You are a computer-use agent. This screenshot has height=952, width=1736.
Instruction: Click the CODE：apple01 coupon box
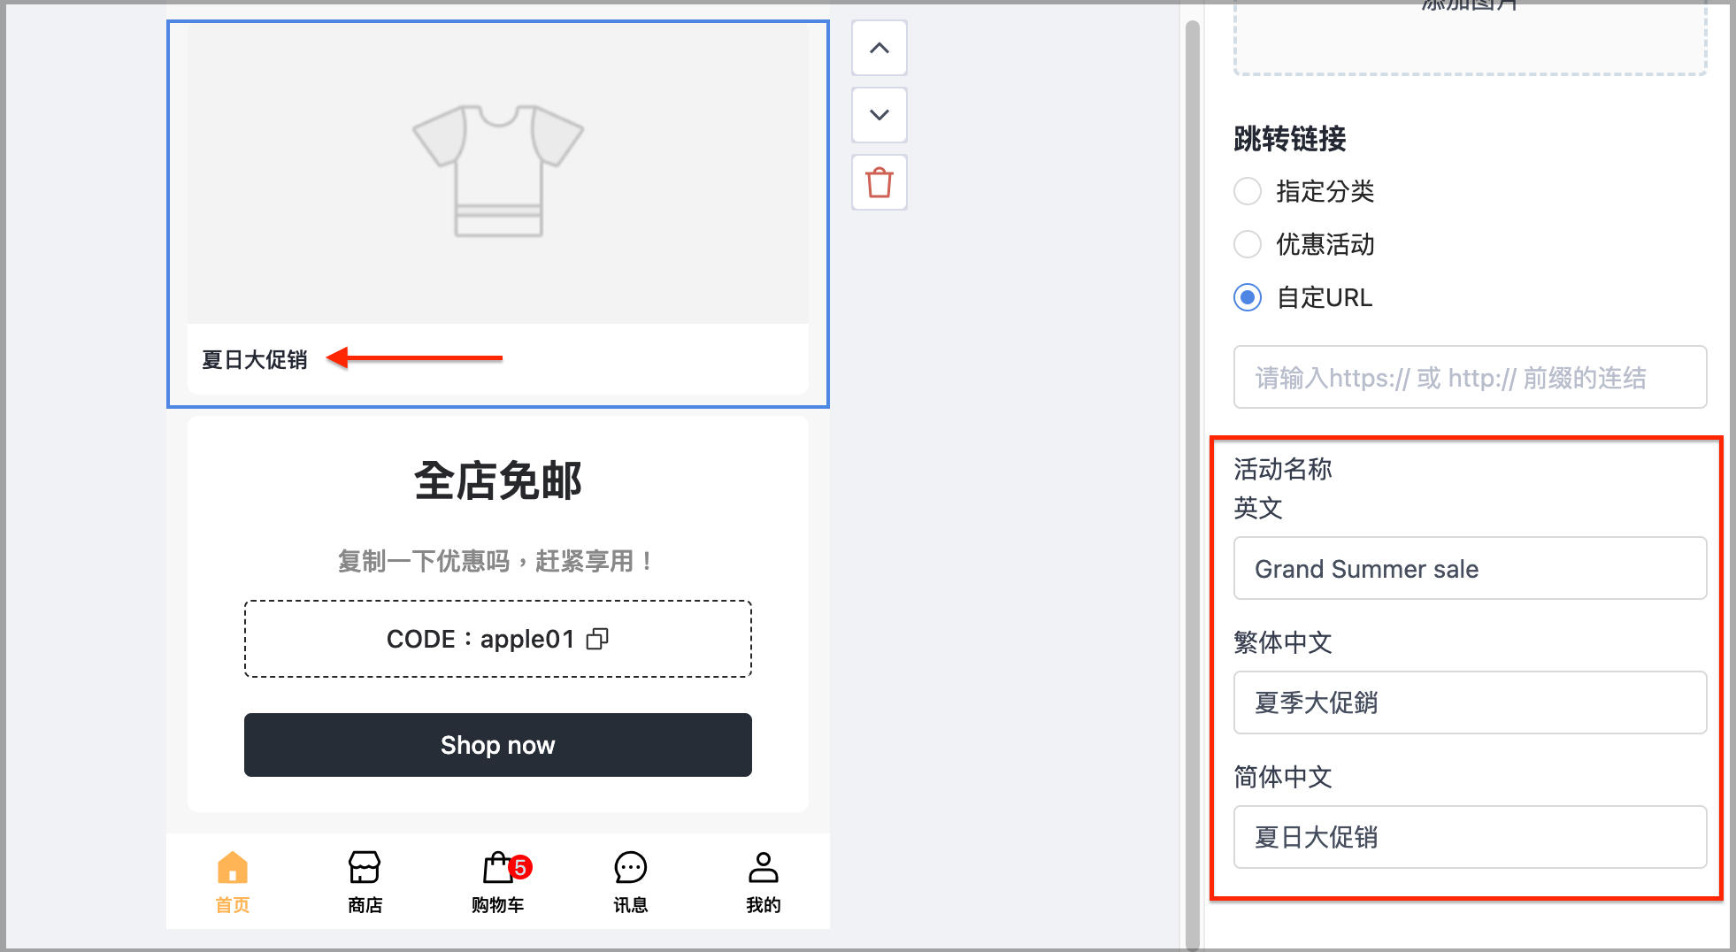[x=498, y=639]
